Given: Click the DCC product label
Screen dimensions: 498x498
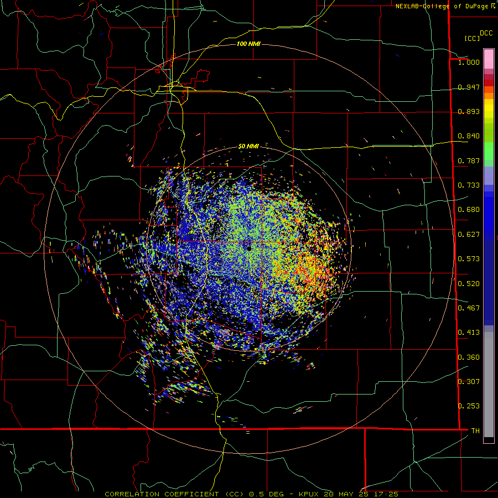Looking at the screenshot, I should 486,33.
